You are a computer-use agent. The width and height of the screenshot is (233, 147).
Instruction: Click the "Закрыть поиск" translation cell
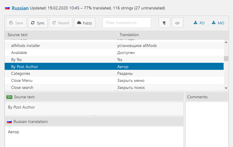coord(131,87)
